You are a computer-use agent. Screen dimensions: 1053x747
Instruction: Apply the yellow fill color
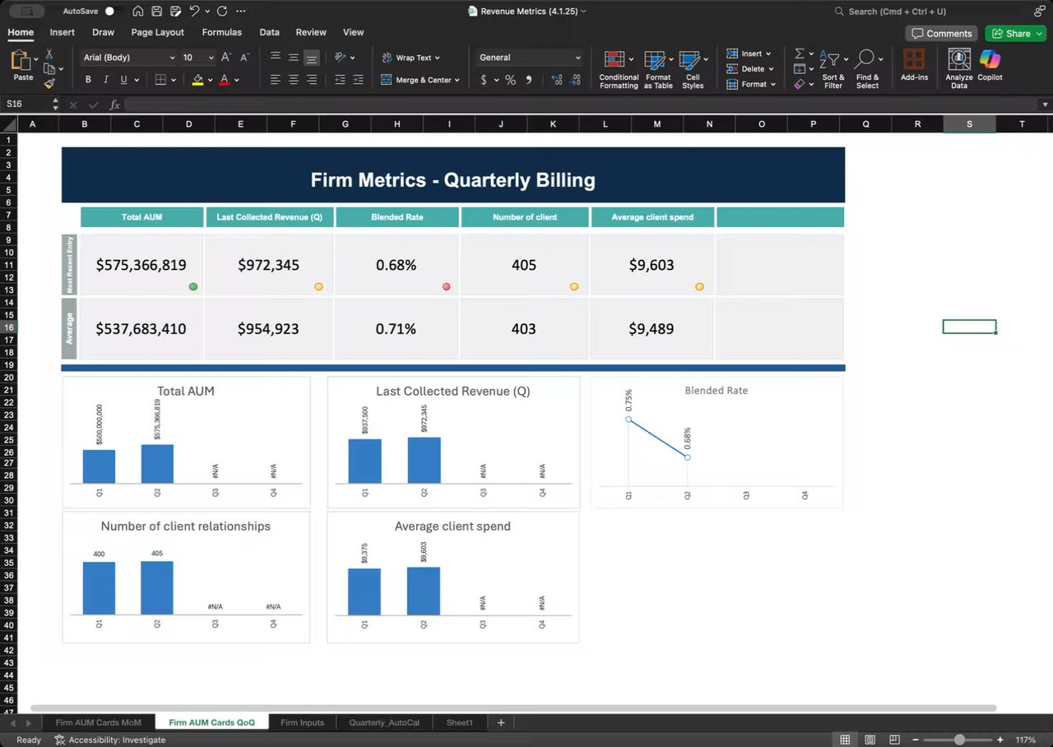[197, 80]
